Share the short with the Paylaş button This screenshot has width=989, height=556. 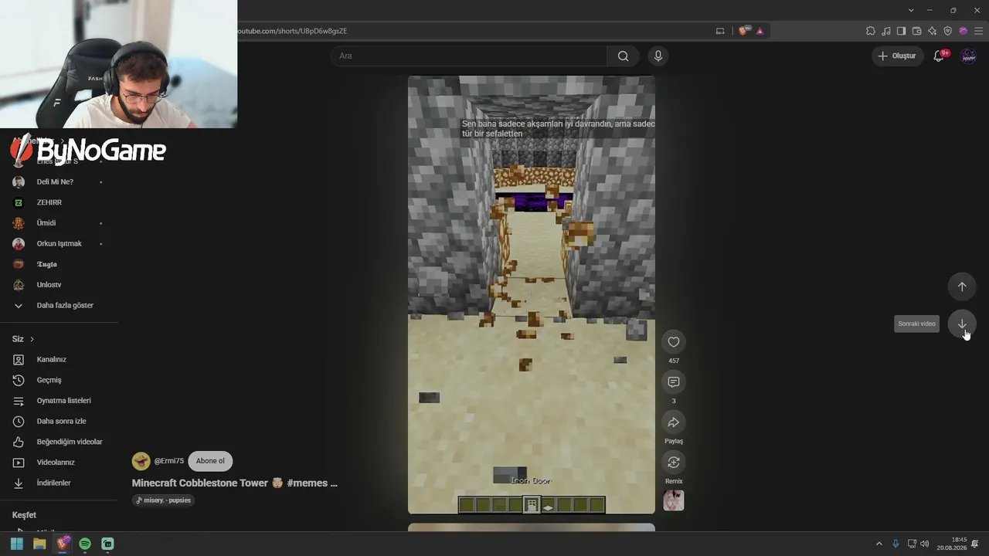point(674,422)
